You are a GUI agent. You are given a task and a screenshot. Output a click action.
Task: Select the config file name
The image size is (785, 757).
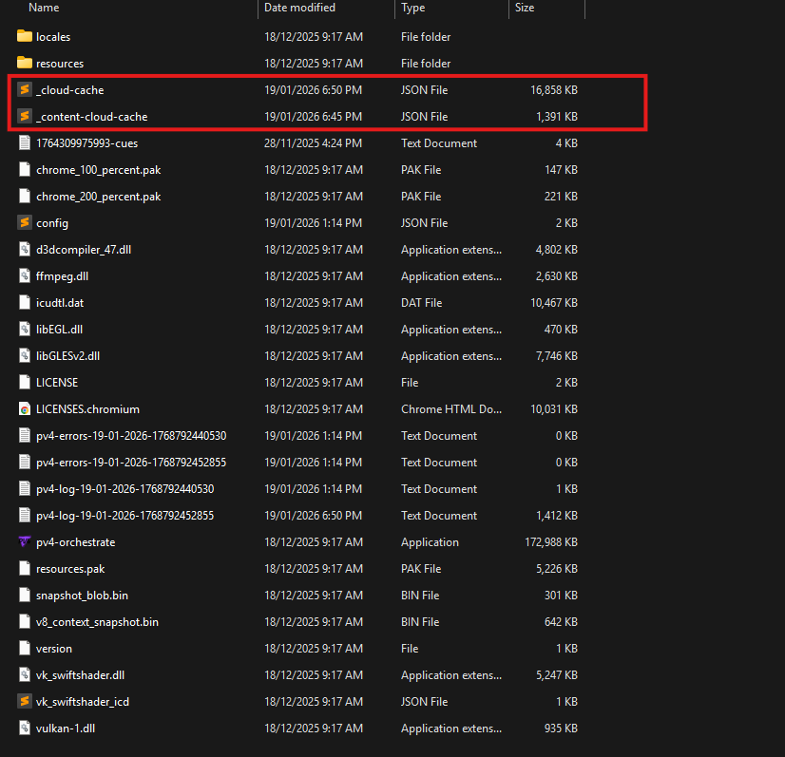pyautogui.click(x=52, y=223)
